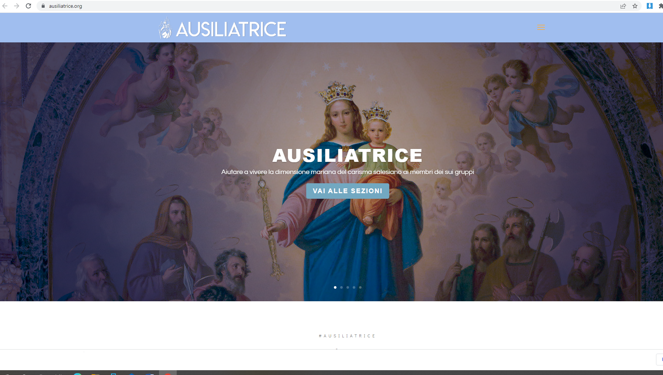Image resolution: width=663 pixels, height=375 pixels.
Task: Open the browser extensions puzzle icon
Action: tap(661, 6)
